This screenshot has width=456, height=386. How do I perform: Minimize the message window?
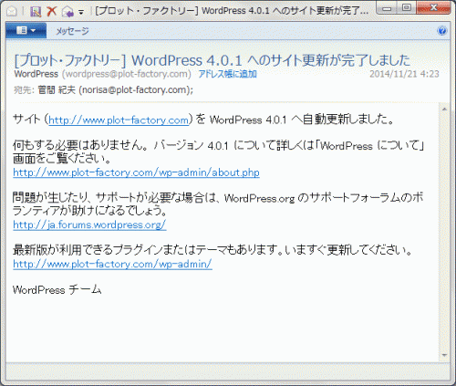tap(387, 8)
